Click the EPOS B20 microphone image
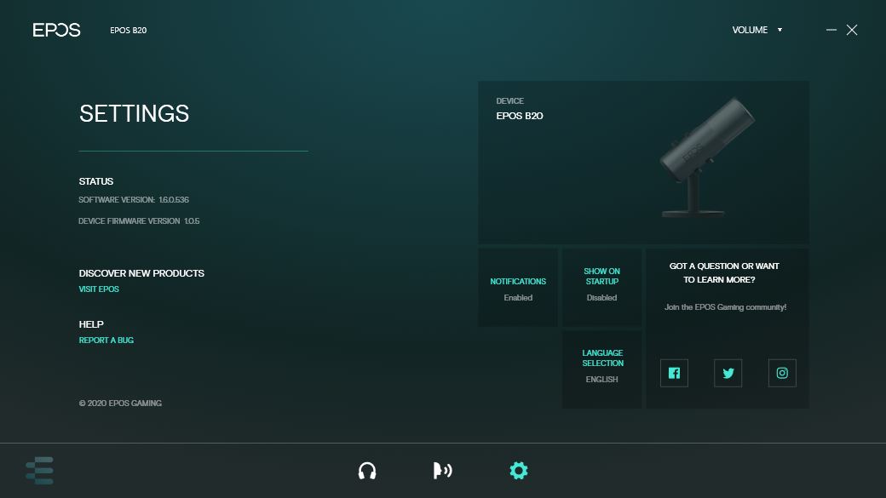Viewport: 886px width, 498px height. click(x=705, y=158)
